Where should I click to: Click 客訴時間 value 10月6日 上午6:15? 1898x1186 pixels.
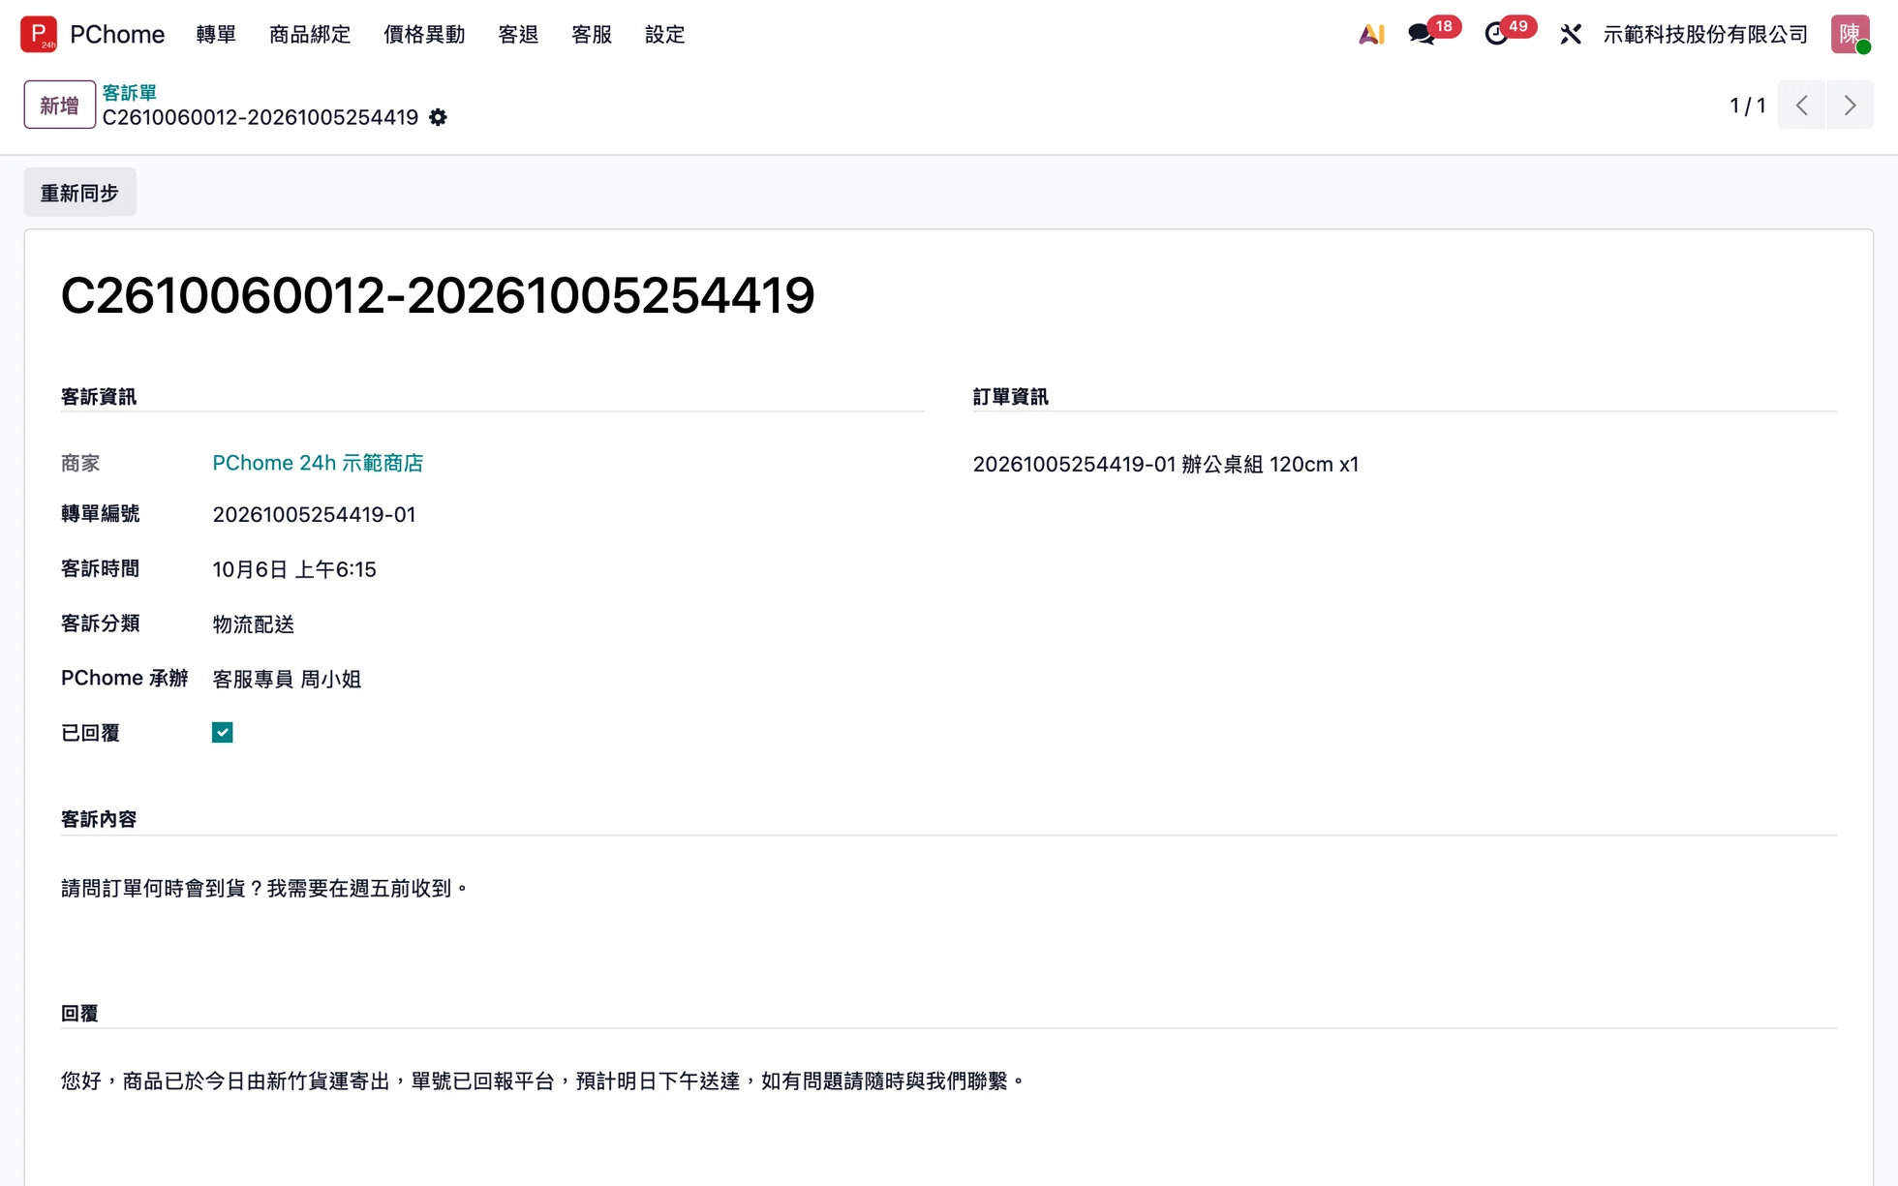click(x=294, y=569)
